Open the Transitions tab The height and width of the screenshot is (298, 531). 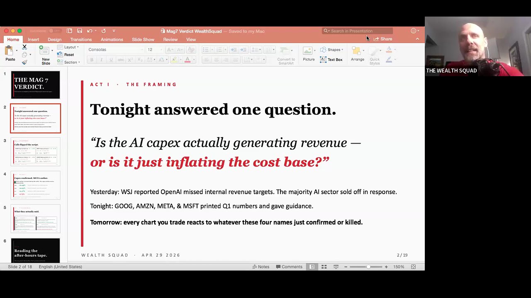pyautogui.click(x=81, y=40)
